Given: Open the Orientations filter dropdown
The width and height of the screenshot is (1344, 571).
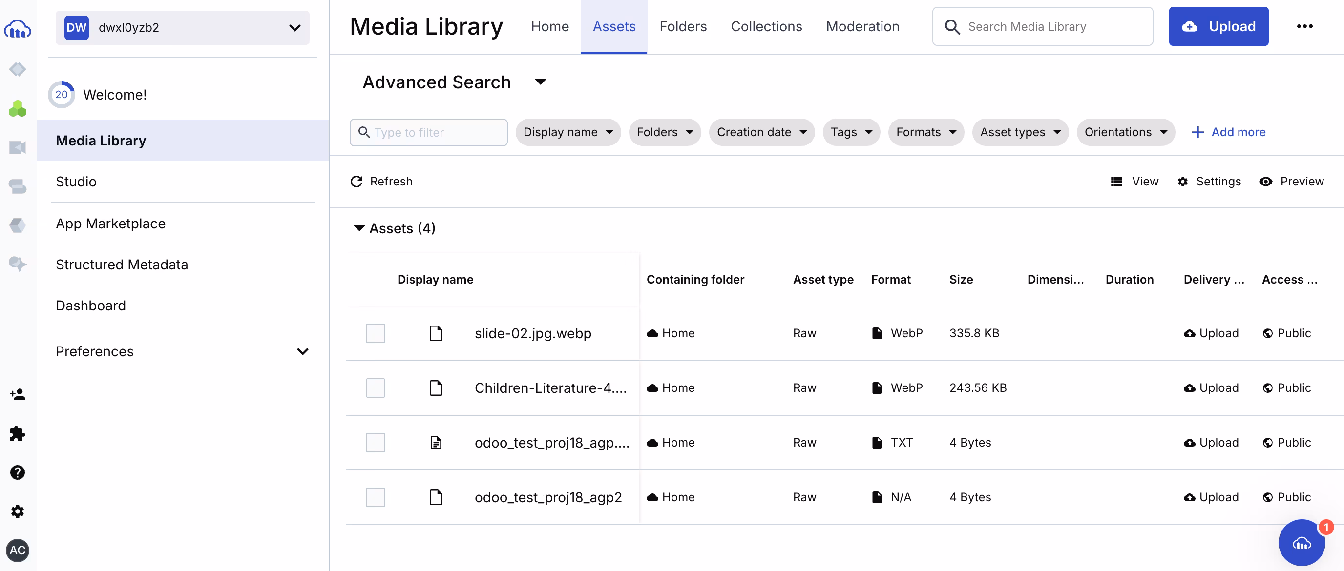Looking at the screenshot, I should pos(1125,132).
